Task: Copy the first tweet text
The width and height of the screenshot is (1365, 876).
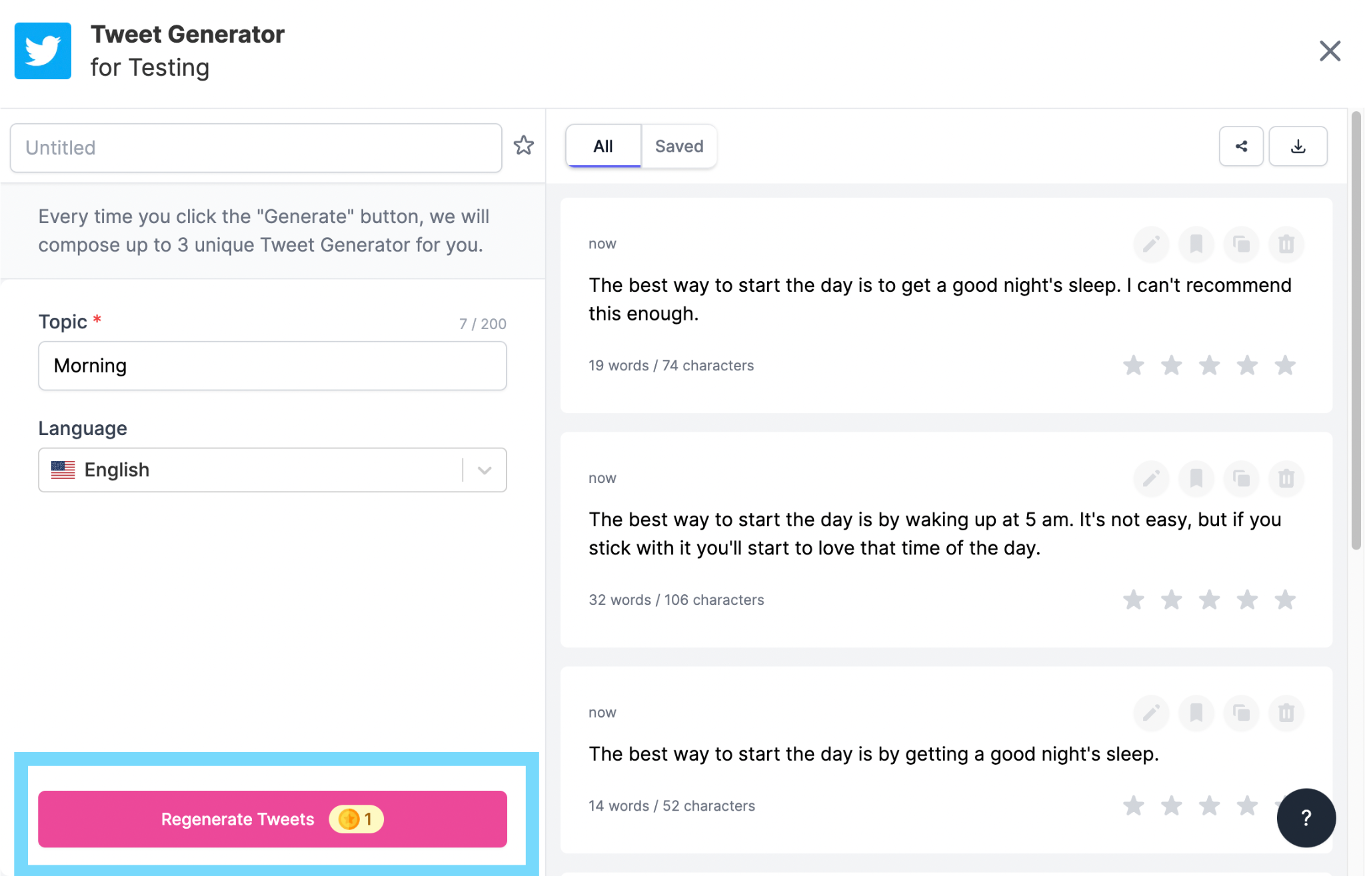Action: click(x=1241, y=244)
